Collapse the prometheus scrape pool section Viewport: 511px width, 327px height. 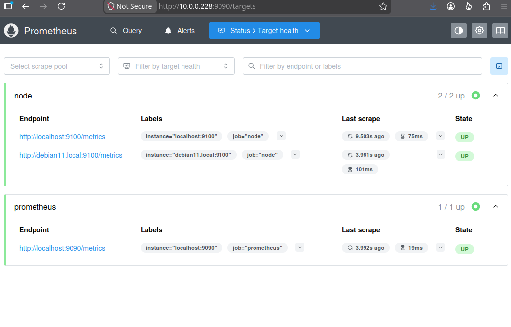pyautogui.click(x=496, y=207)
